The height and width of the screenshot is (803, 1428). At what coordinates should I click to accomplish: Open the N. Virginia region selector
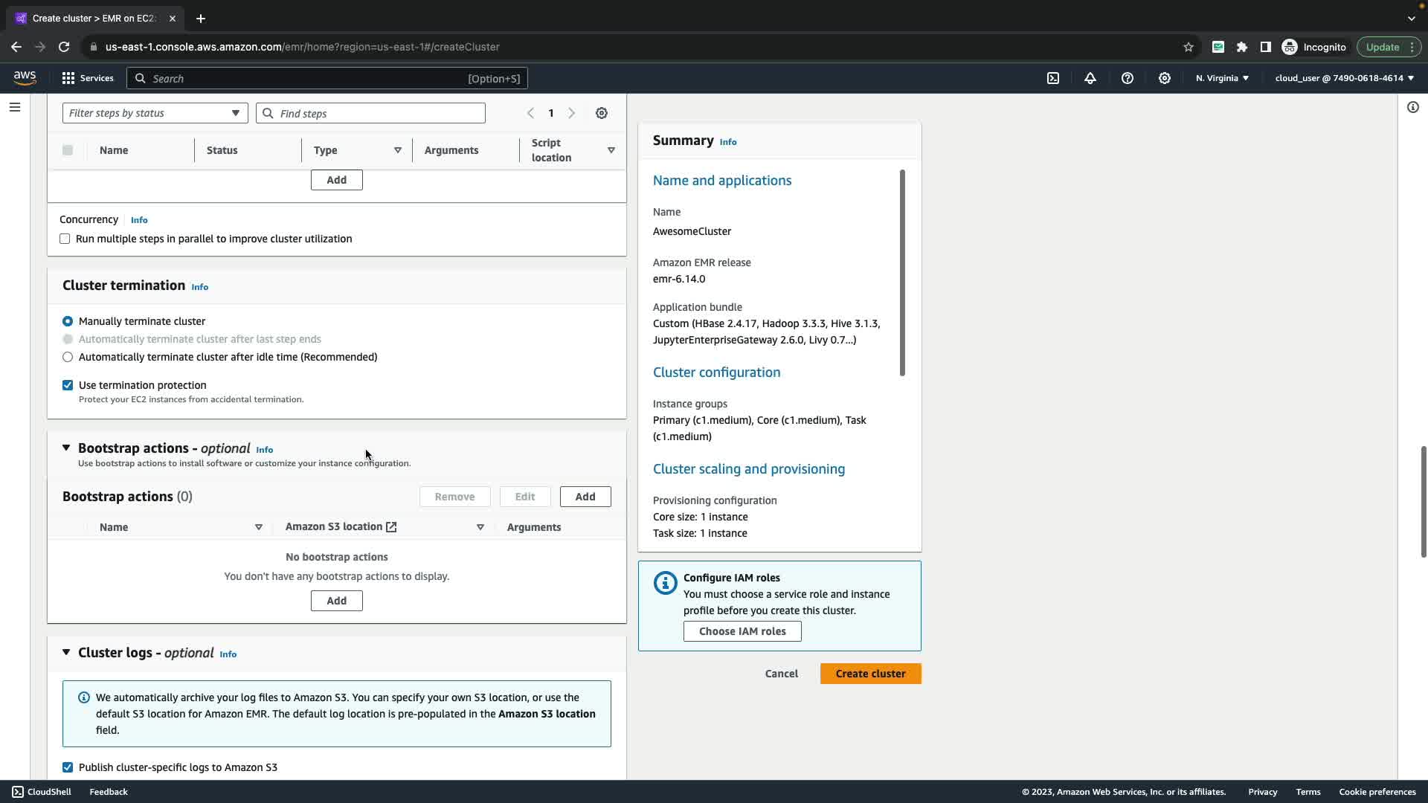click(x=1222, y=78)
